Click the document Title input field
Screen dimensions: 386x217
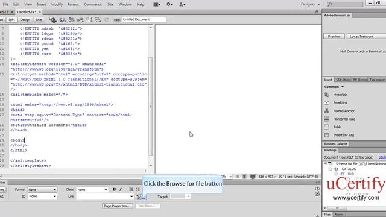click(x=144, y=19)
